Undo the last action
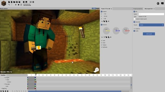 pyautogui.click(x=9, y=5)
